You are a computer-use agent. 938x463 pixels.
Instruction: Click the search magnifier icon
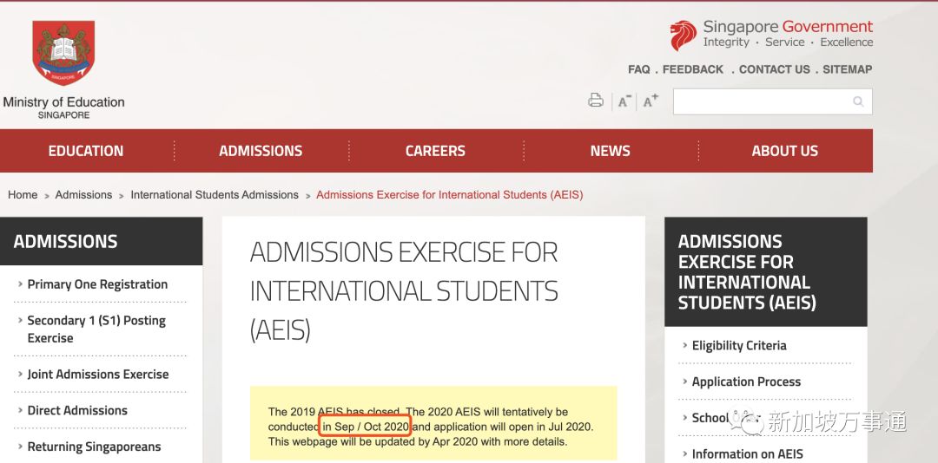point(858,101)
